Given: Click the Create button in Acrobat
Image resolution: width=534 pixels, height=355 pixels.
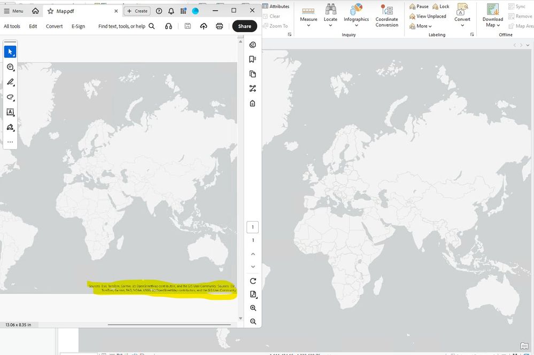Looking at the screenshot, I should tap(137, 11).
